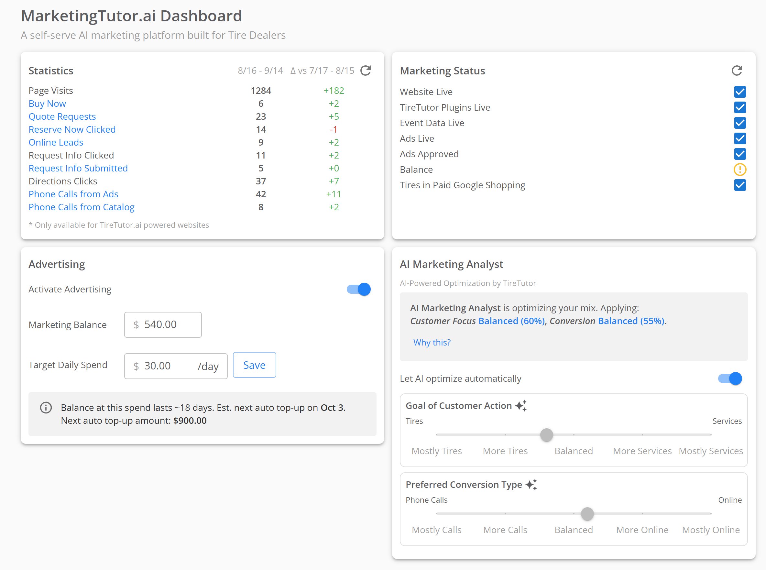Screen dimensions: 766x570
Task: Toggle the Ads Live checkbox
Action: point(740,138)
